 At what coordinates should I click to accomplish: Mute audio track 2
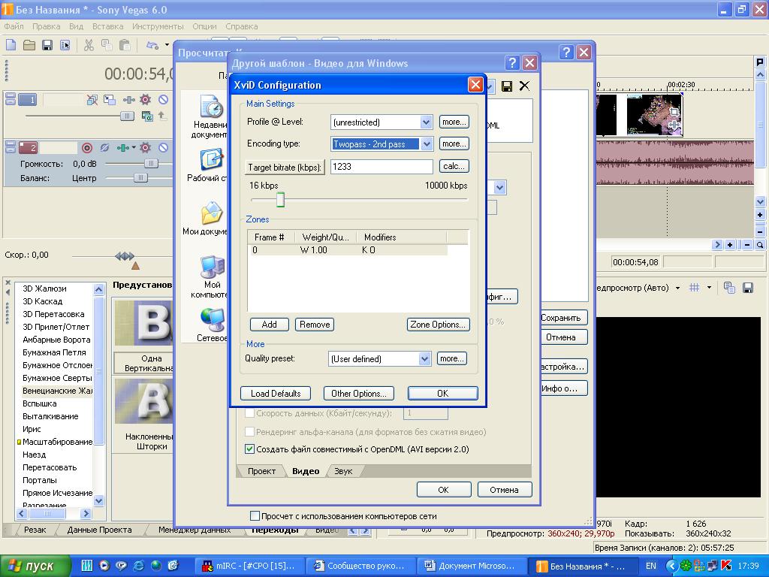tap(163, 147)
